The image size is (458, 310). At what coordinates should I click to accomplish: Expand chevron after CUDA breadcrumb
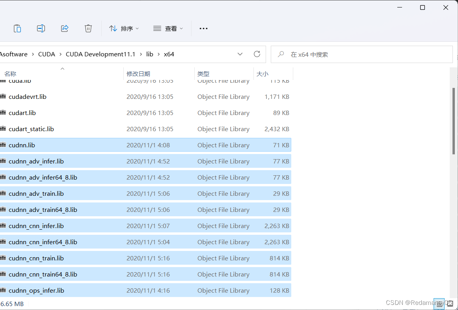click(x=60, y=54)
